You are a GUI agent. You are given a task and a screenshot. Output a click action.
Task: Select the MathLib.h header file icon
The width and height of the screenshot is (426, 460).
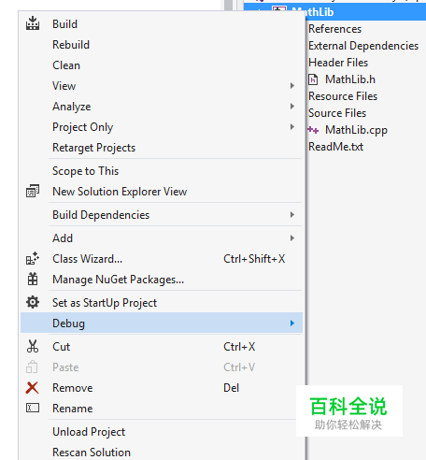pyautogui.click(x=313, y=79)
